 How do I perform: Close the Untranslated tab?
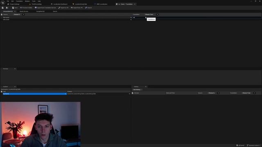(15, 11)
